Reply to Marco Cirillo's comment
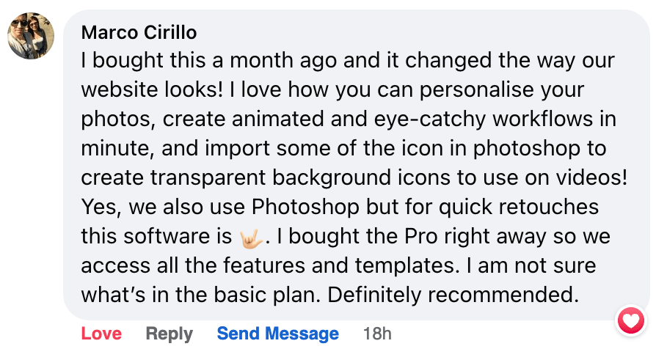 tap(169, 334)
